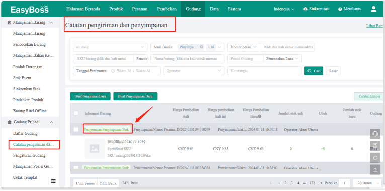385x191 pixels.
Task: Open the Data menu
Action: pos(214,9)
